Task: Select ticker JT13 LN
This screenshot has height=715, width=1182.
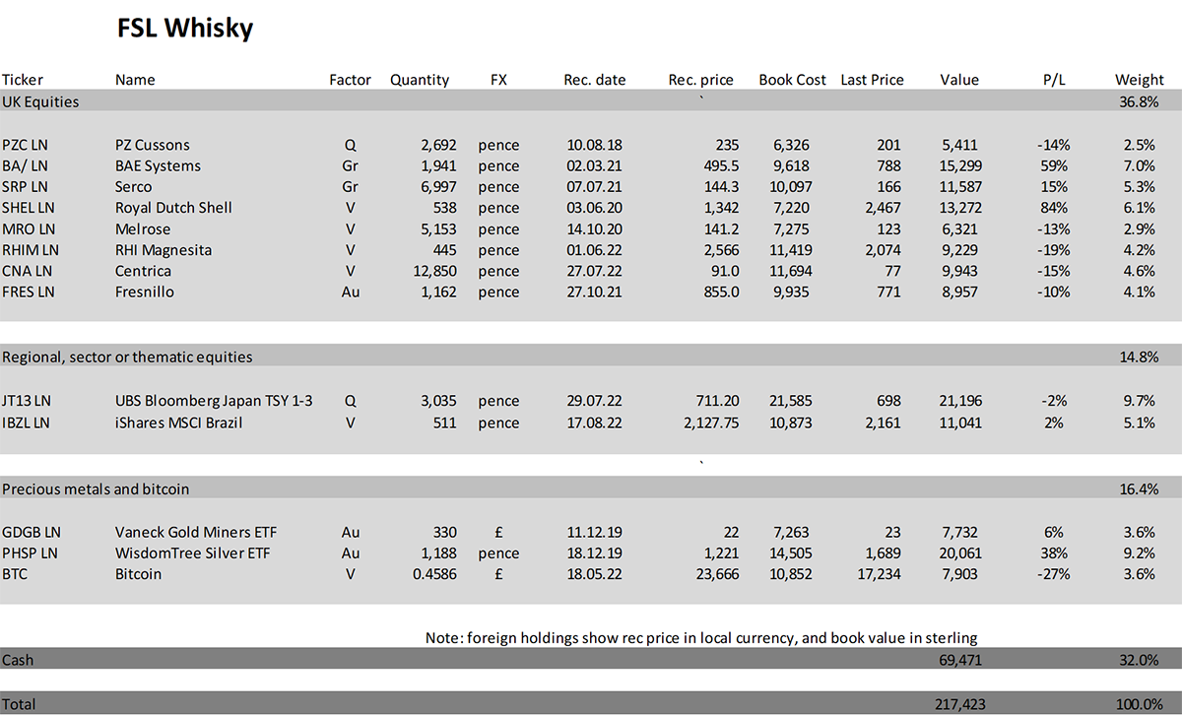Action: point(26,401)
